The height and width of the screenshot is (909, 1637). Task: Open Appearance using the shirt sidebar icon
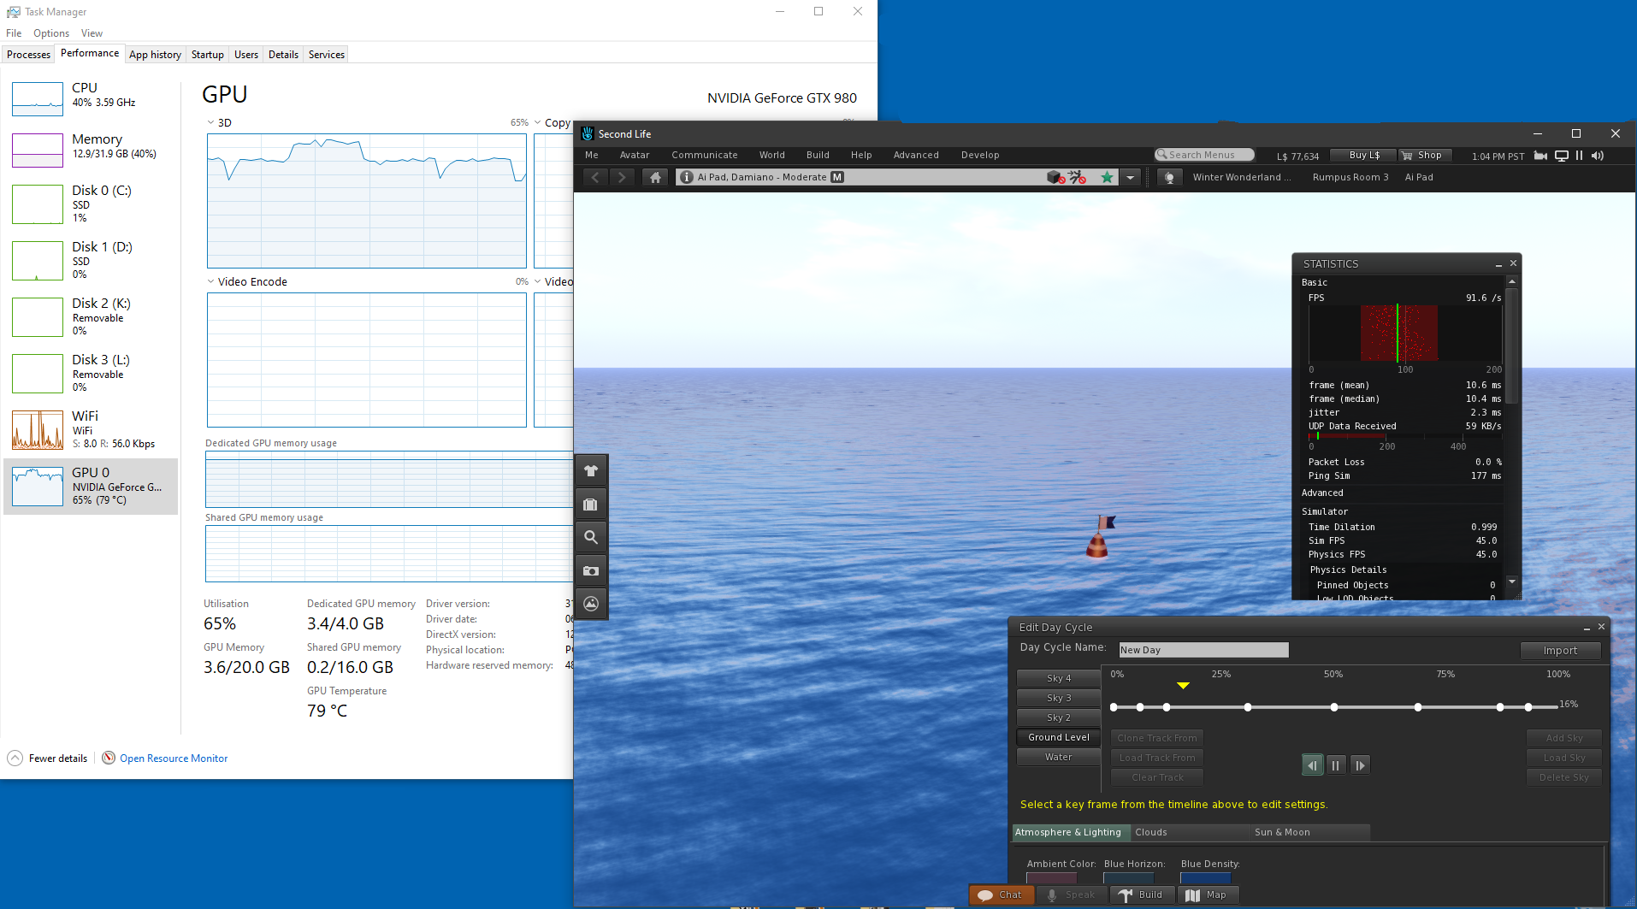(591, 470)
